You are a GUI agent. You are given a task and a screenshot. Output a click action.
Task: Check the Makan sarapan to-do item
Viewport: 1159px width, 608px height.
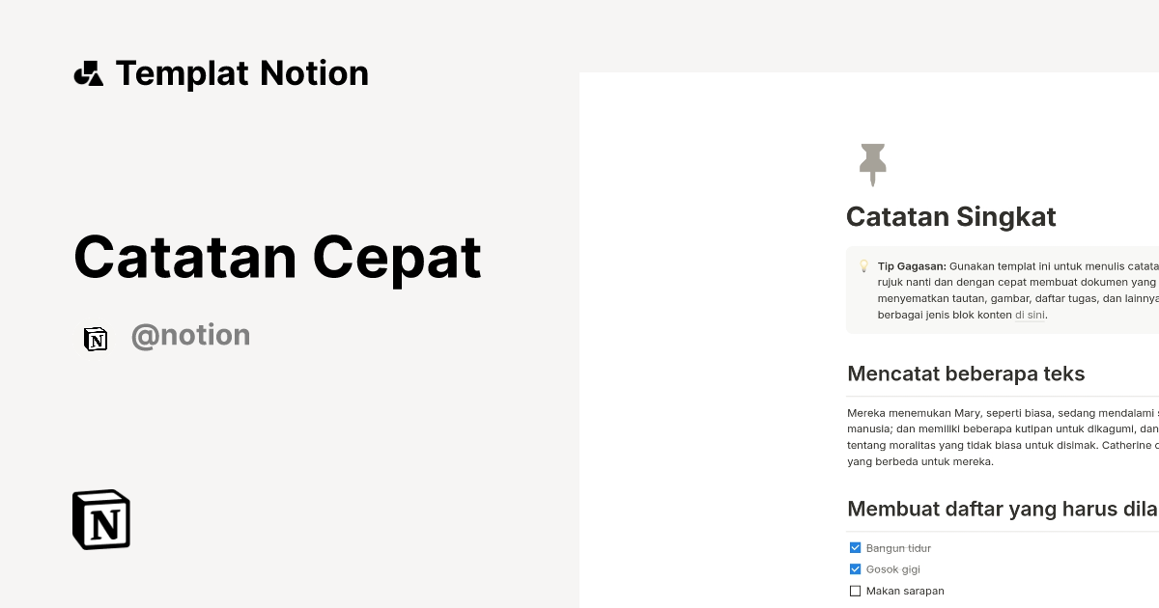(854, 590)
